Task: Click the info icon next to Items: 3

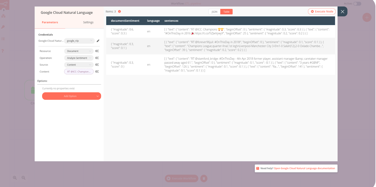Action: pyautogui.click(x=119, y=11)
